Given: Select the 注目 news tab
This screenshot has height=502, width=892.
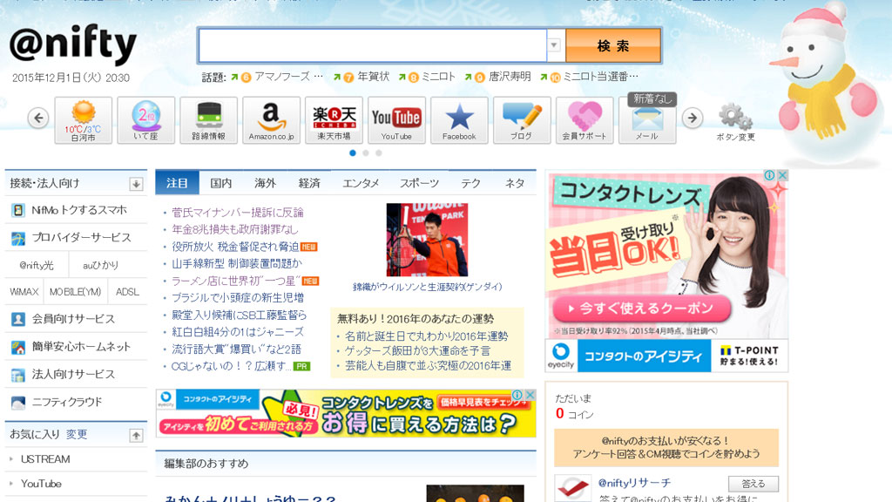Looking at the screenshot, I should click(x=177, y=183).
